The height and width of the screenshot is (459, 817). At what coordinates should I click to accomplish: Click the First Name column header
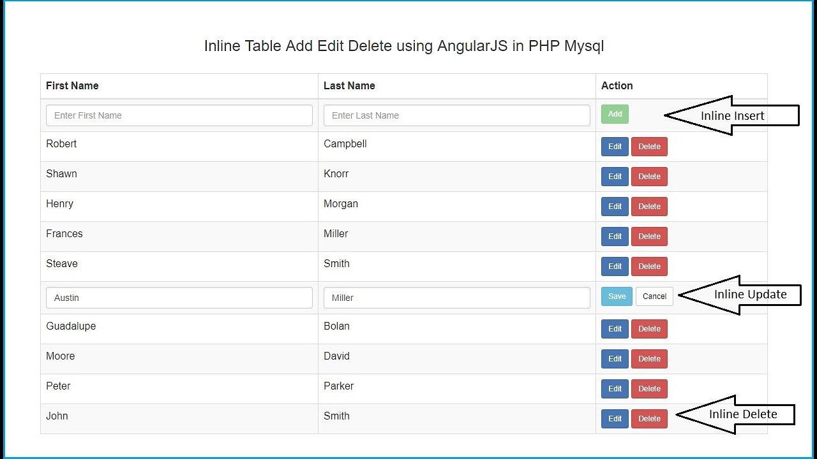pos(72,85)
